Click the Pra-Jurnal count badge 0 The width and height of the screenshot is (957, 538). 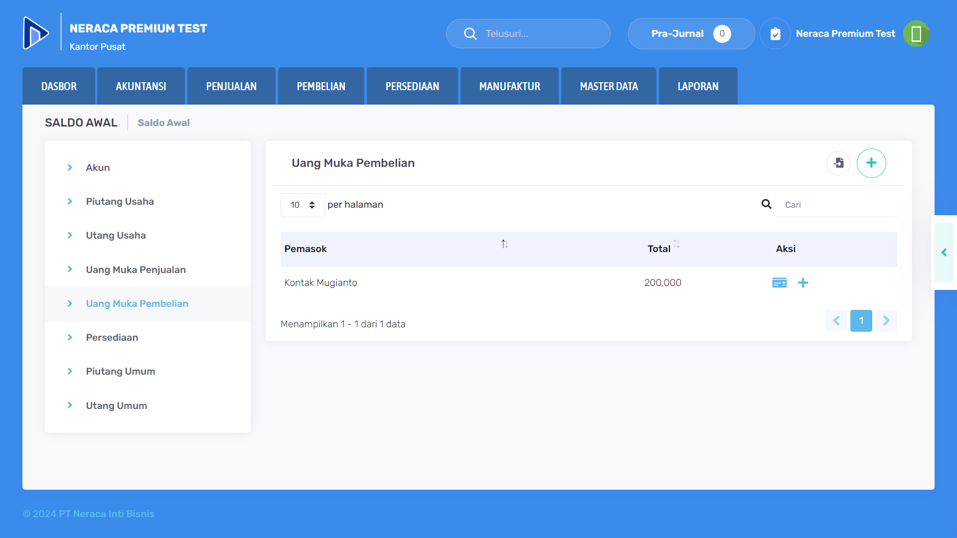722,33
